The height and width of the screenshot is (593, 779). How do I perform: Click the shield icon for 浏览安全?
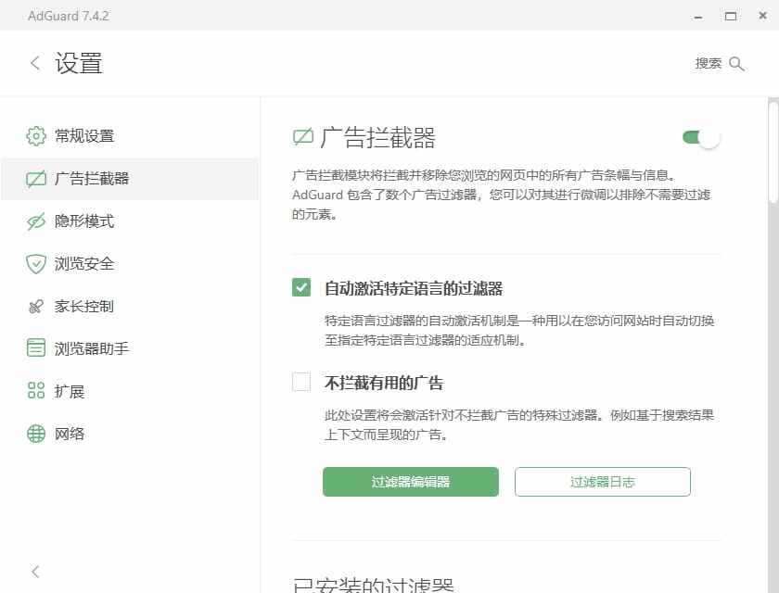tap(36, 264)
